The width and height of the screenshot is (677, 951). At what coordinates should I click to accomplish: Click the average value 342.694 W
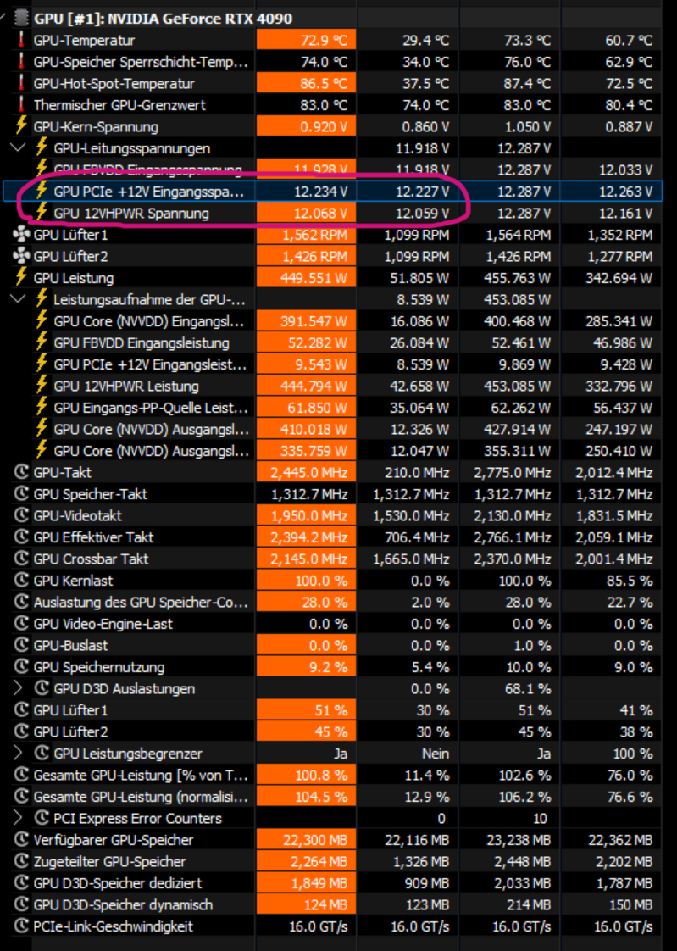pos(619,278)
